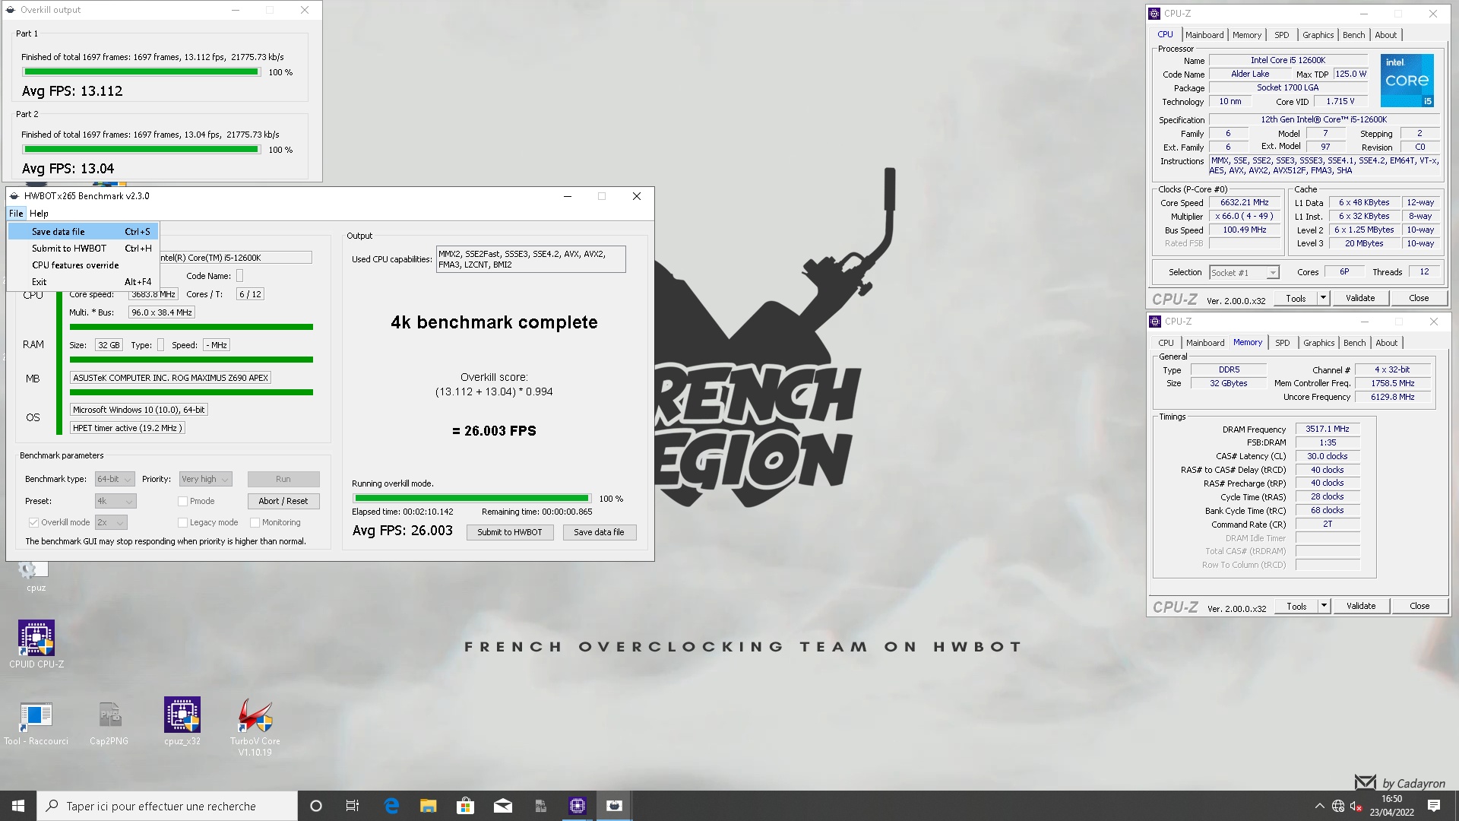
Task: Click the network globe tray icon
Action: 1338,806
